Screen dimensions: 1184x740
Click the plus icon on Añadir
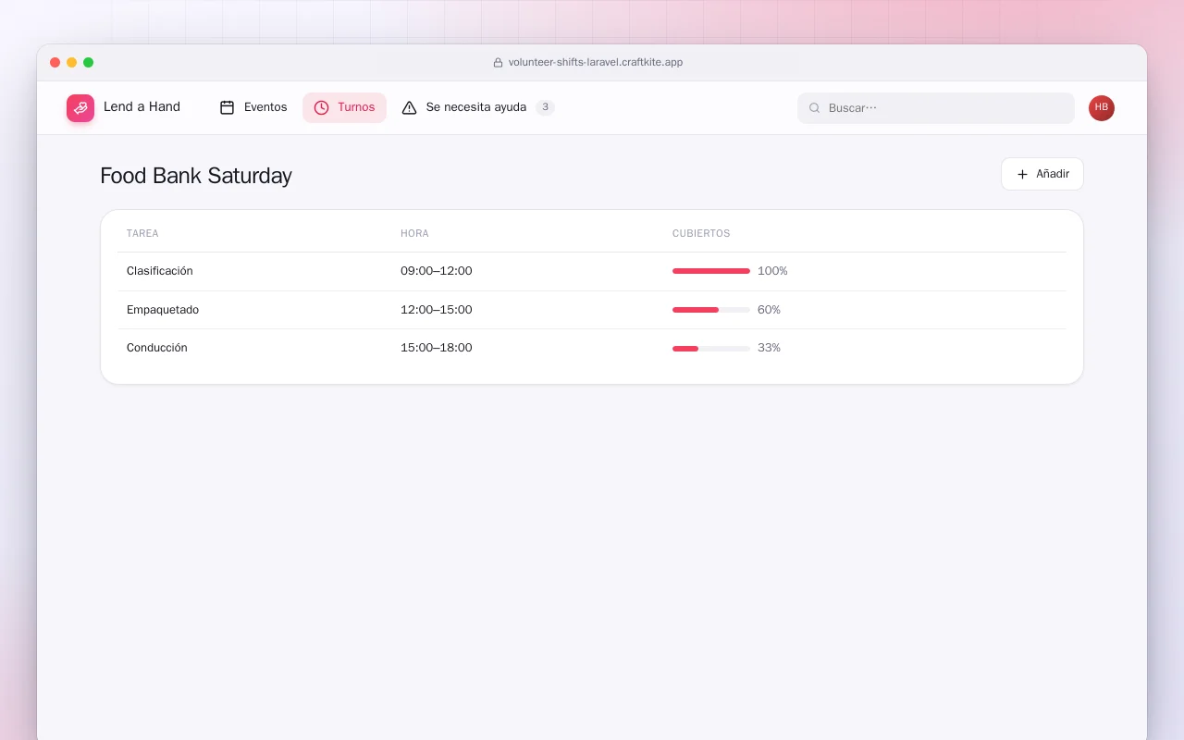tap(1022, 174)
